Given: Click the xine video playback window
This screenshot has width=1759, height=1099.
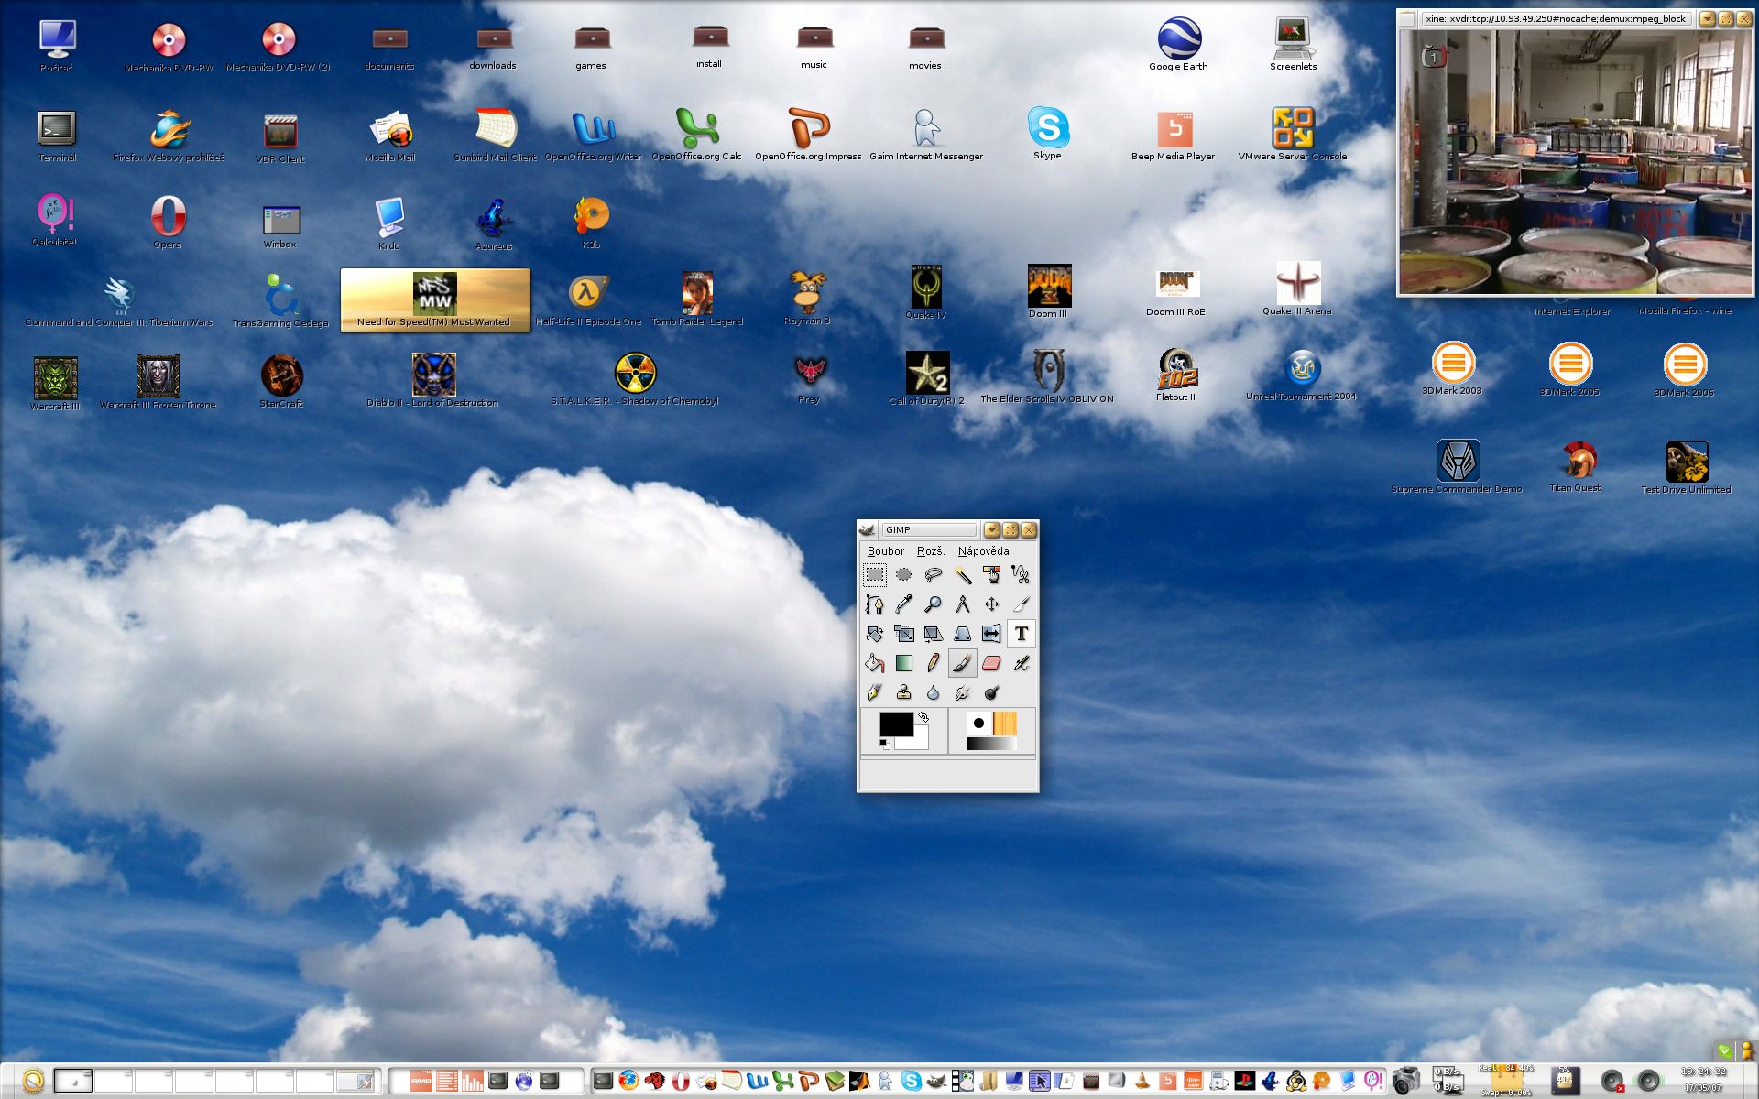Looking at the screenshot, I should (1576, 162).
